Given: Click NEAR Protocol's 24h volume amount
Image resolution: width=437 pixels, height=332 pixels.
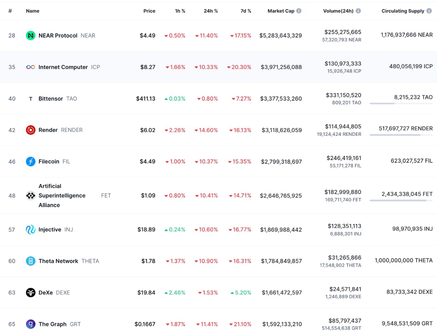Looking at the screenshot, I should coord(343,32).
